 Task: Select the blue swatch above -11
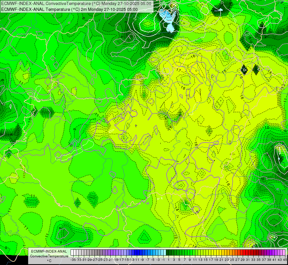136,252
